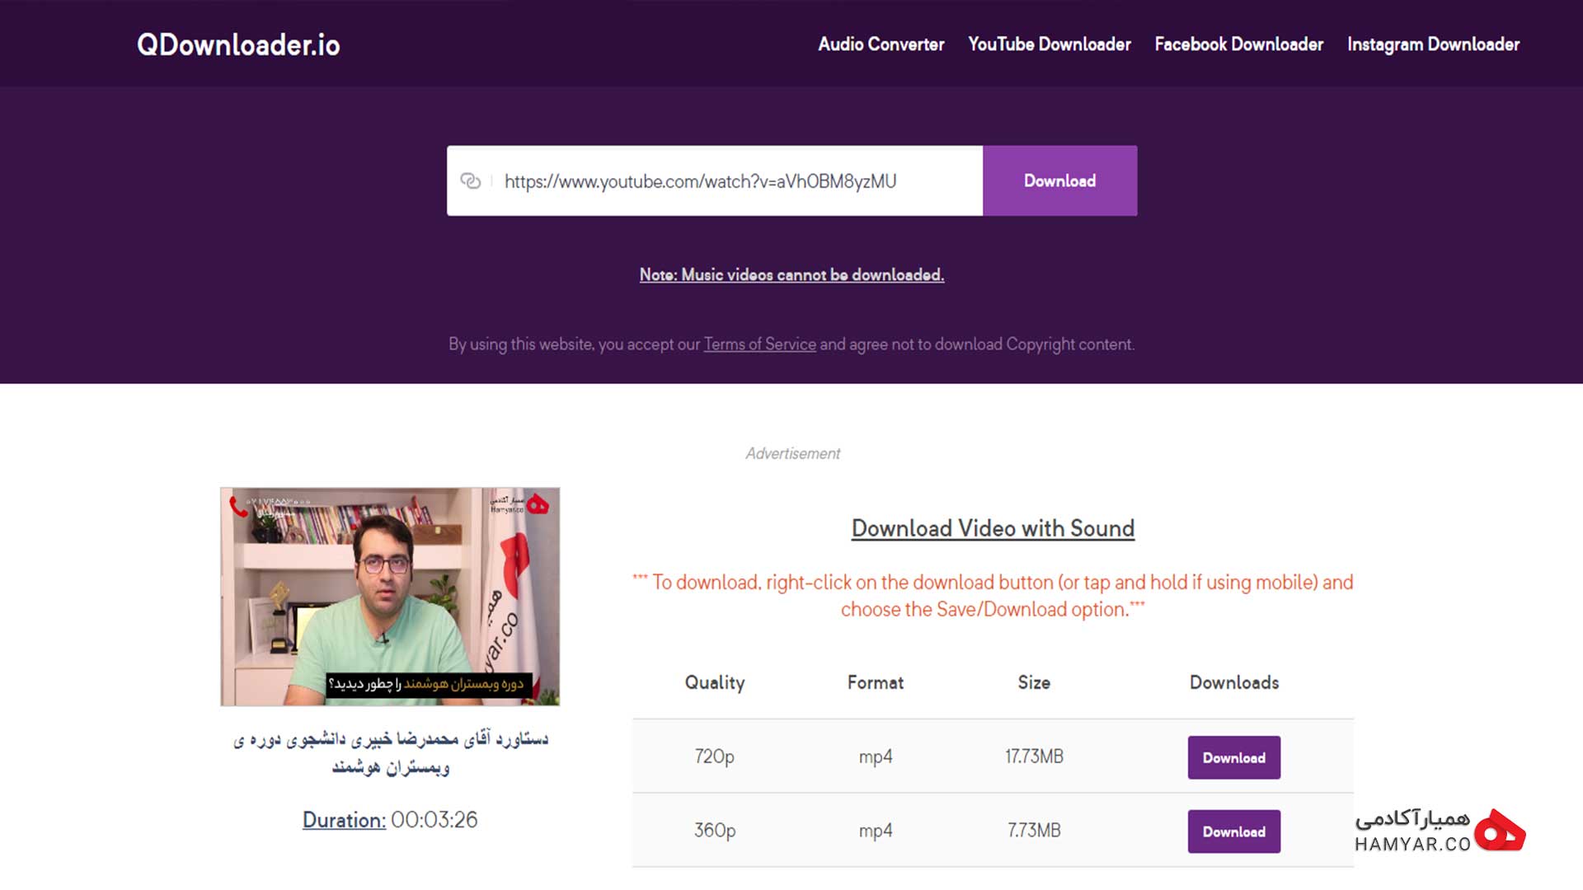The width and height of the screenshot is (1583, 890).
Task: Open the music videos note link
Action: [x=791, y=275]
